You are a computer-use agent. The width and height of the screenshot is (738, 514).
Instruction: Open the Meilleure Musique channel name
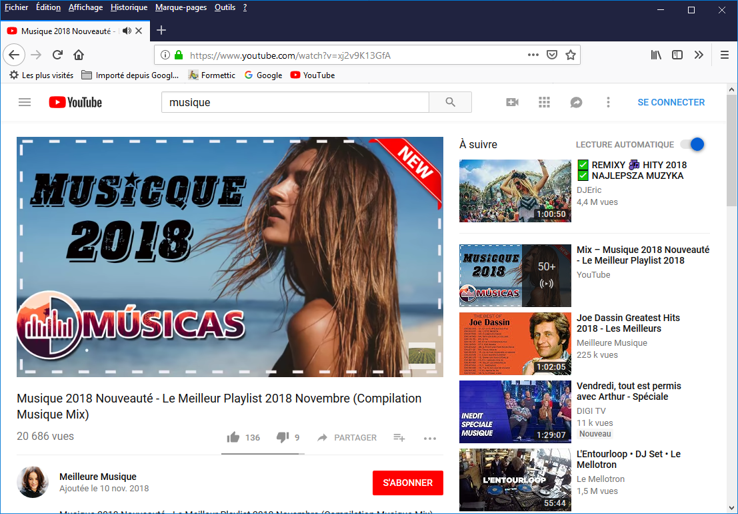point(98,477)
